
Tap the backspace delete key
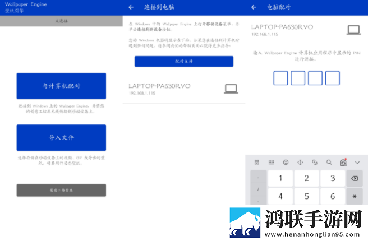355,178
